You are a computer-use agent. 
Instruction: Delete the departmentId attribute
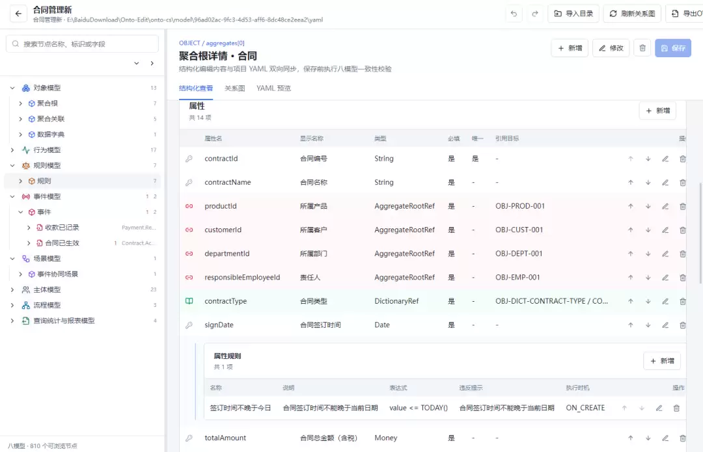pyautogui.click(x=682, y=254)
